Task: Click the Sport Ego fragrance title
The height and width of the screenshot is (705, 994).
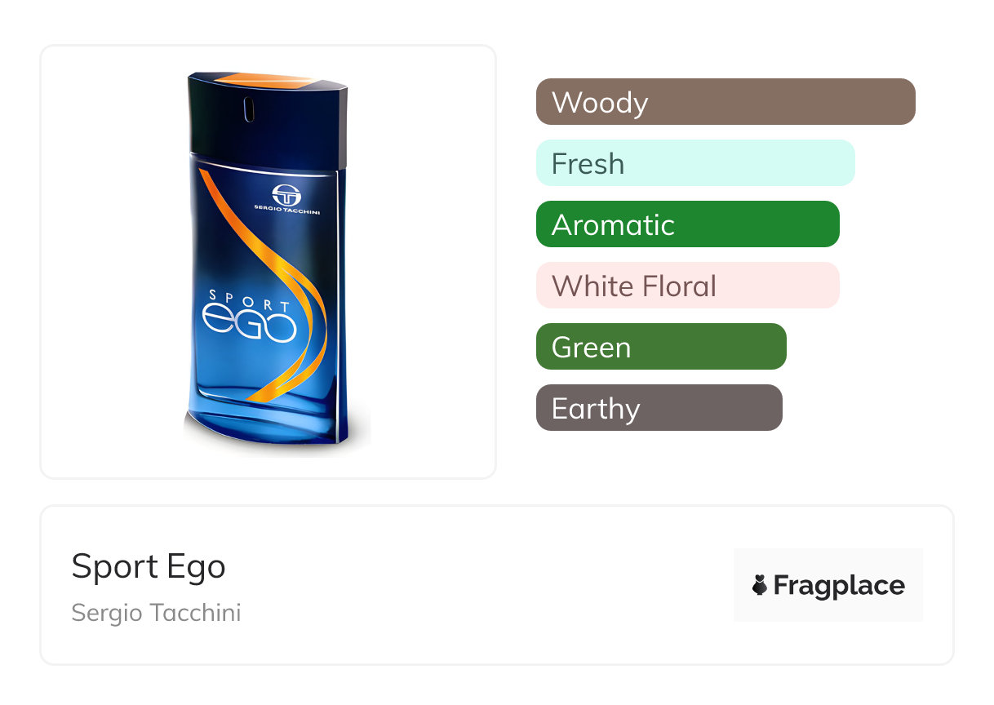Action: pyautogui.click(x=149, y=566)
